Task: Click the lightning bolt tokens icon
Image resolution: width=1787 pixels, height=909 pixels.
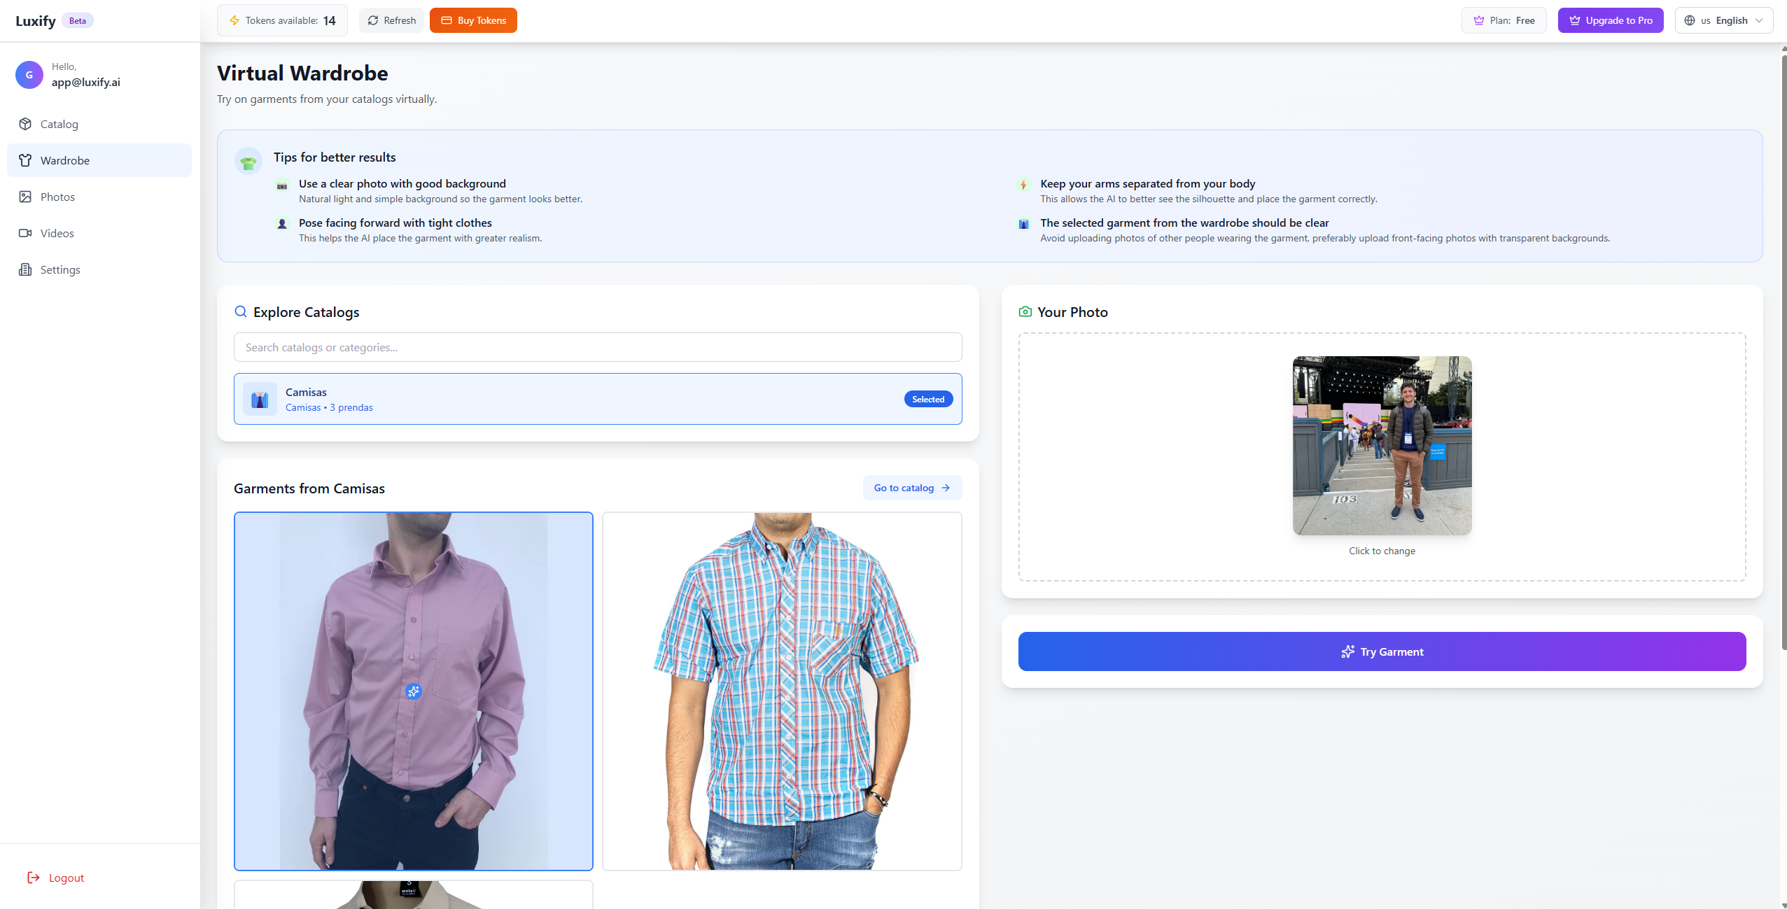Action: coord(234,21)
